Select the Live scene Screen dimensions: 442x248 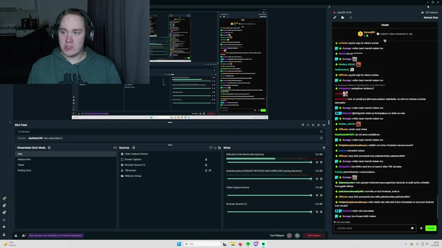66,154
